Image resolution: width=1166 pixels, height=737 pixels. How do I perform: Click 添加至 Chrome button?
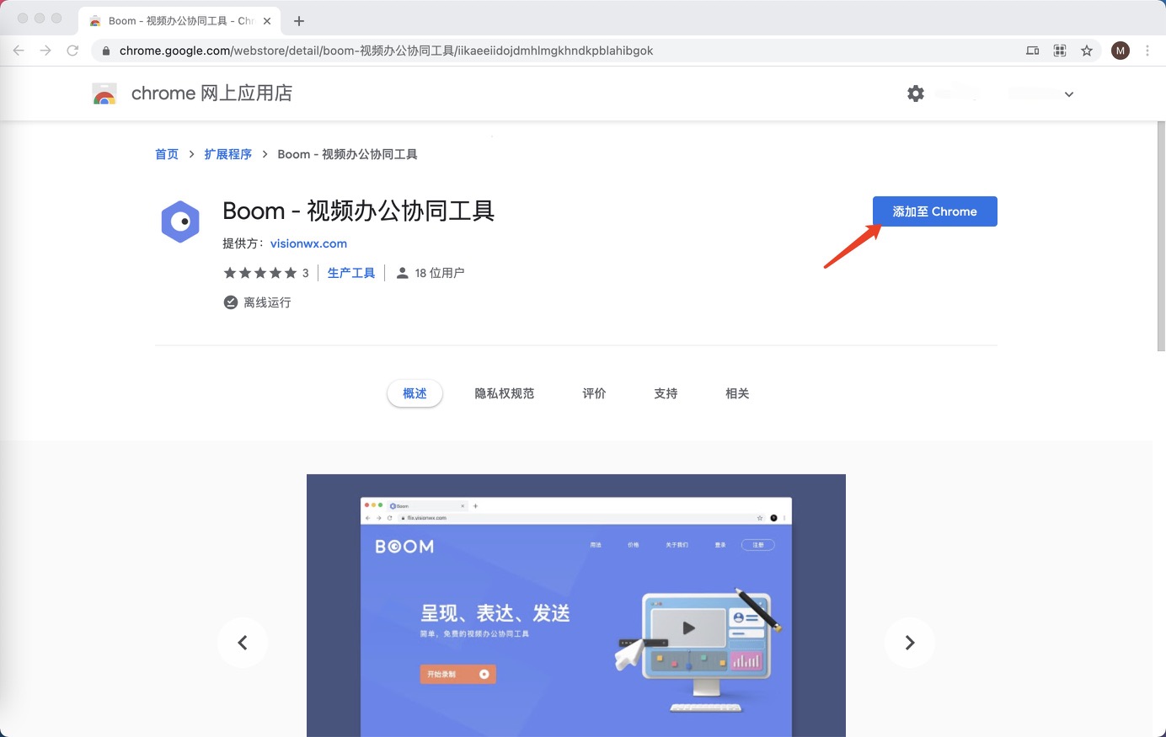click(x=935, y=211)
